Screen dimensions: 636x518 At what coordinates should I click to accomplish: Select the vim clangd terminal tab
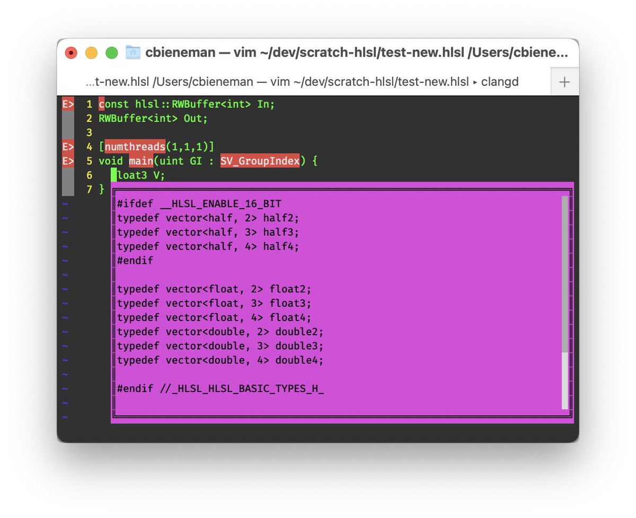pyautogui.click(x=302, y=82)
